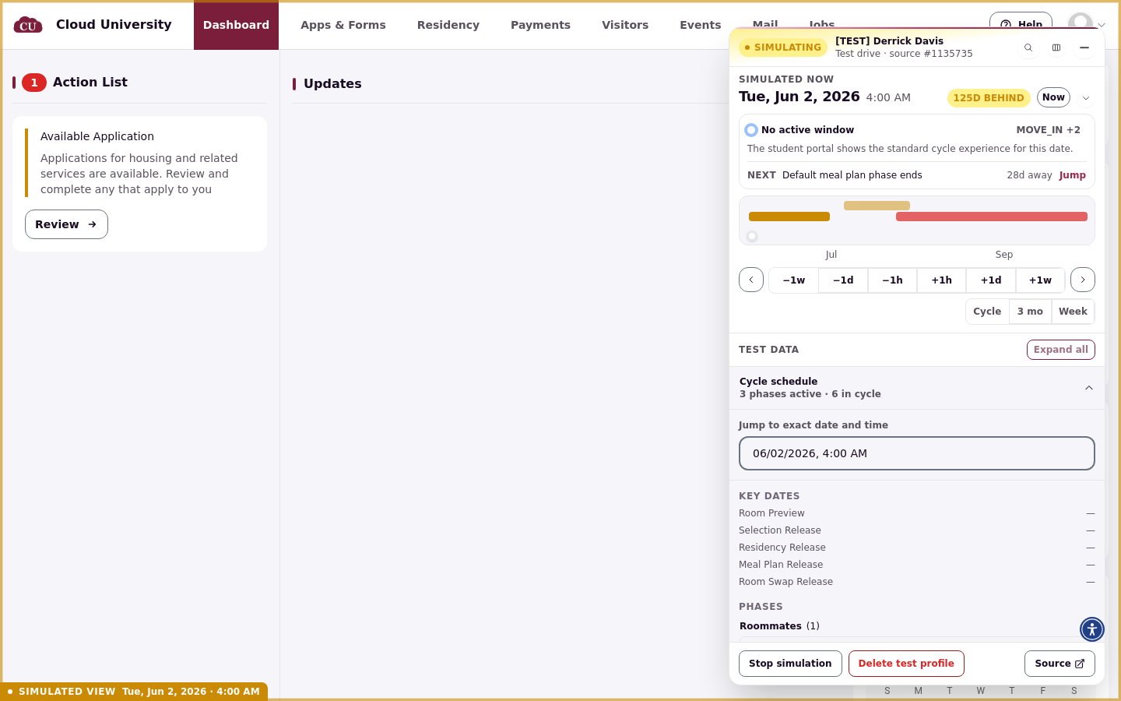Click the Roommates phase row
The image size is (1121, 701).
point(917,626)
